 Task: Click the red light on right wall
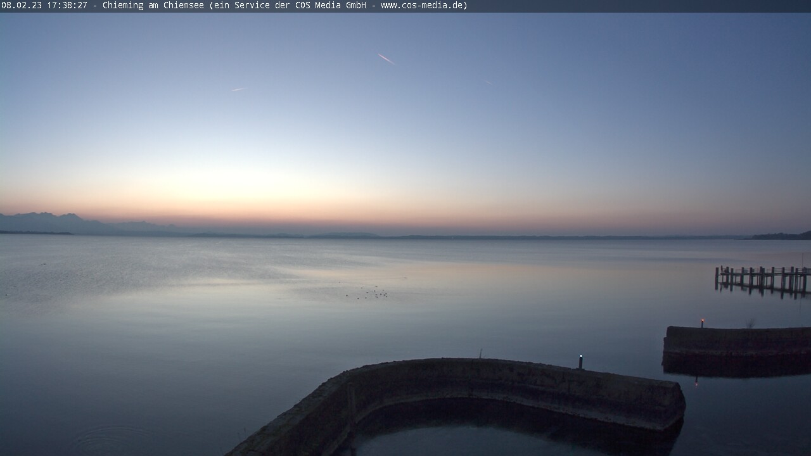tap(702, 322)
